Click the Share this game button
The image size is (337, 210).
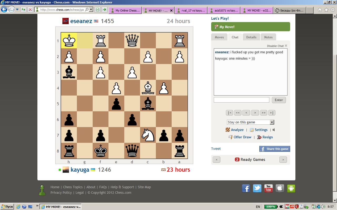tap(275, 149)
